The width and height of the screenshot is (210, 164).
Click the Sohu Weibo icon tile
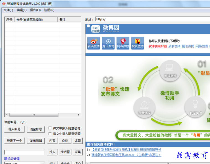(x=137, y=43)
